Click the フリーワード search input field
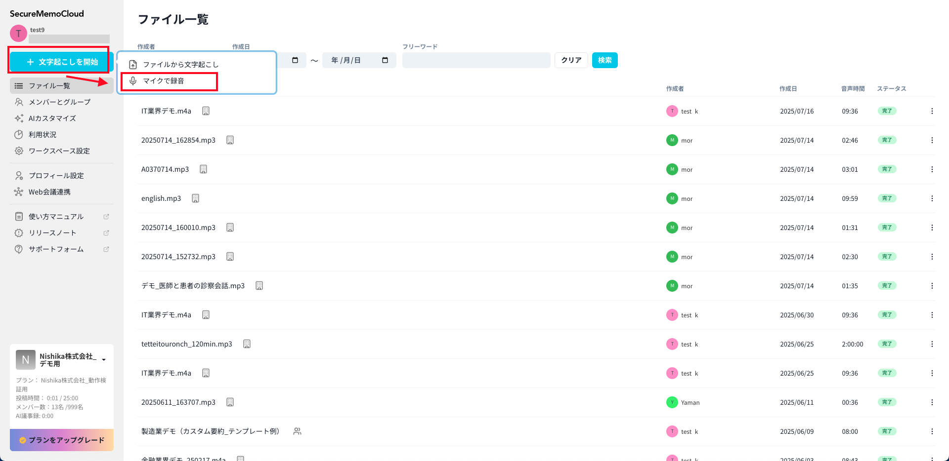This screenshot has height=461, width=949. [476, 60]
